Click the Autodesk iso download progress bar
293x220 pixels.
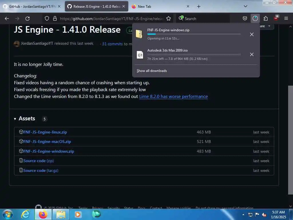pos(194,54)
